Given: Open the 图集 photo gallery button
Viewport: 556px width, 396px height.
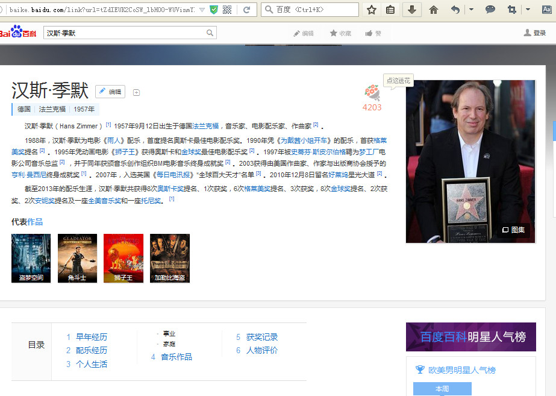Looking at the screenshot, I should 513,230.
